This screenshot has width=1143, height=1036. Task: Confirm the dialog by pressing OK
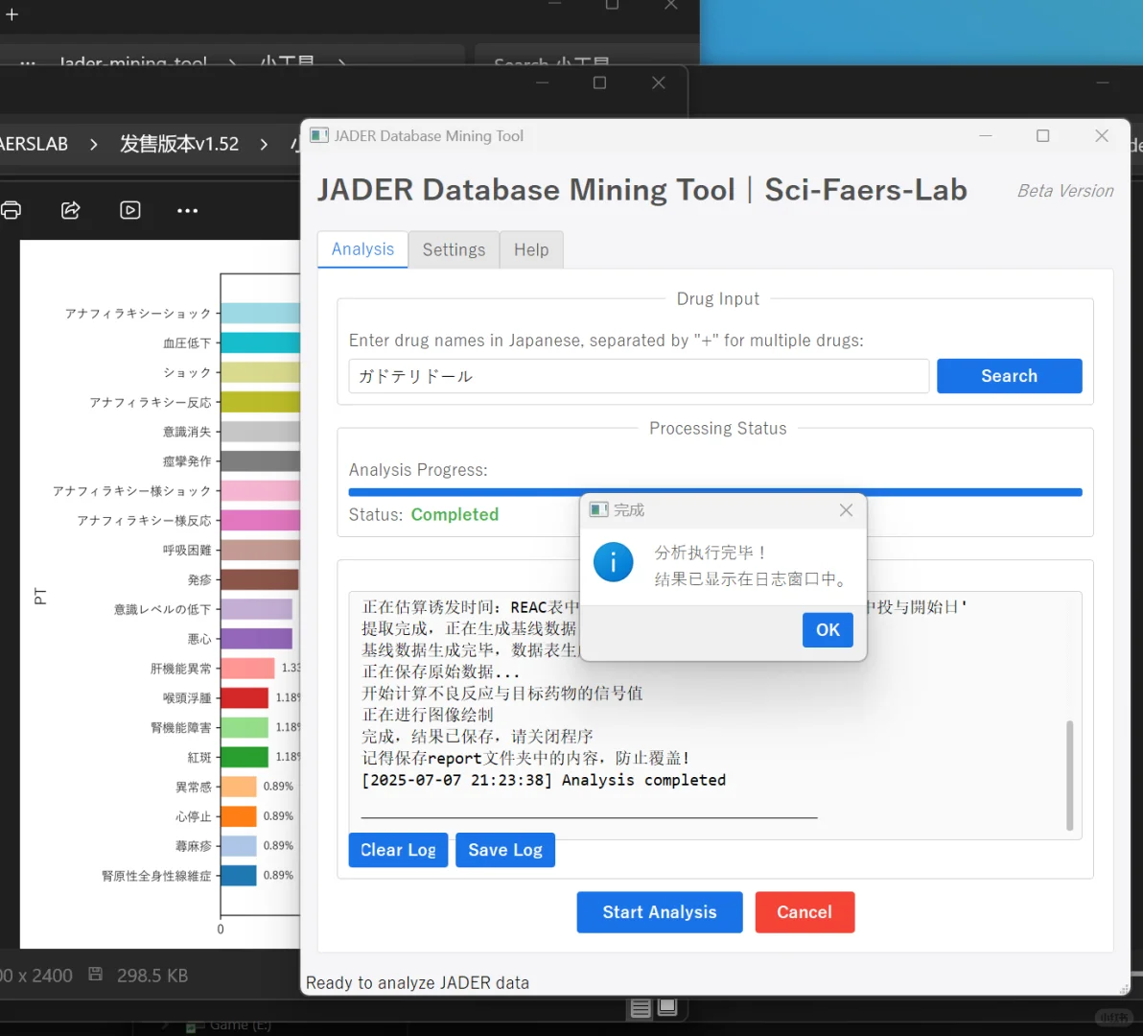827,629
